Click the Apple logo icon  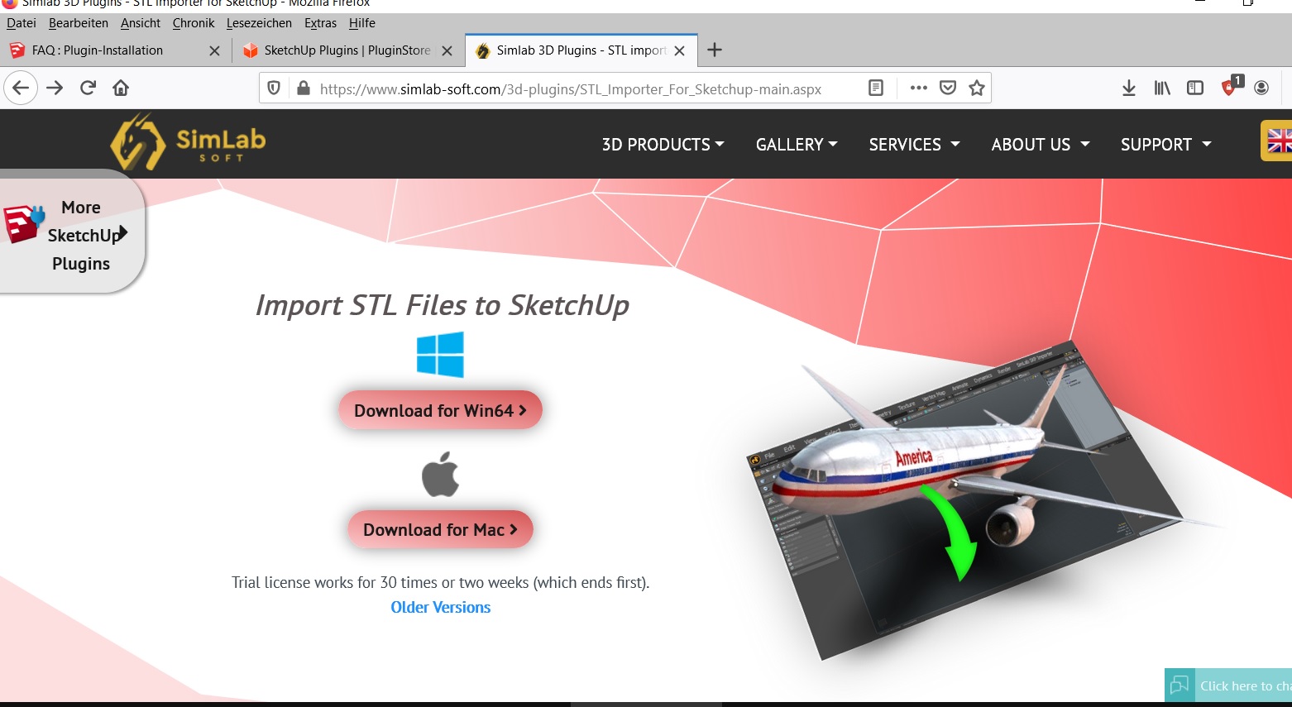(440, 474)
